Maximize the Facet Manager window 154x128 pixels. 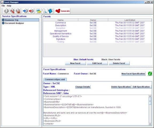[149, 2]
